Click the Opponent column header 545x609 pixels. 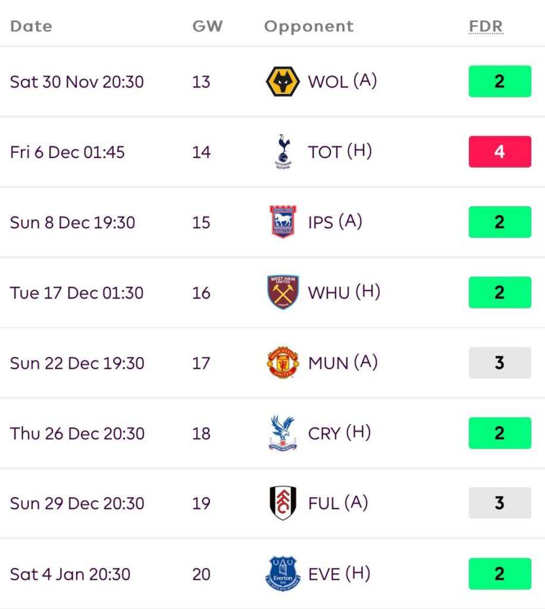(309, 27)
